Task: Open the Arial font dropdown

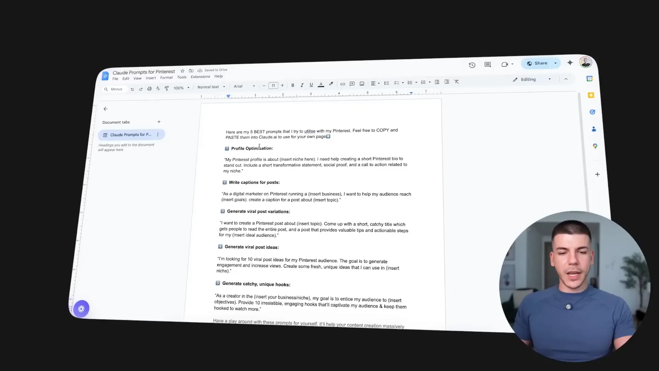Action: (x=244, y=86)
